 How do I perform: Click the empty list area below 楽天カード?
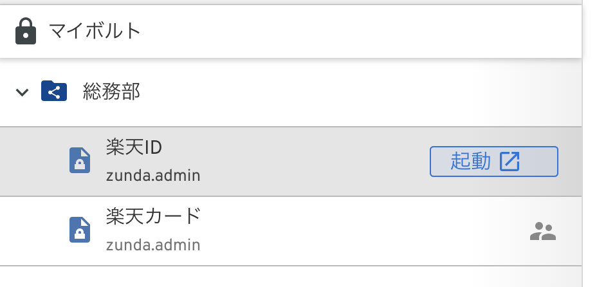[289, 277]
